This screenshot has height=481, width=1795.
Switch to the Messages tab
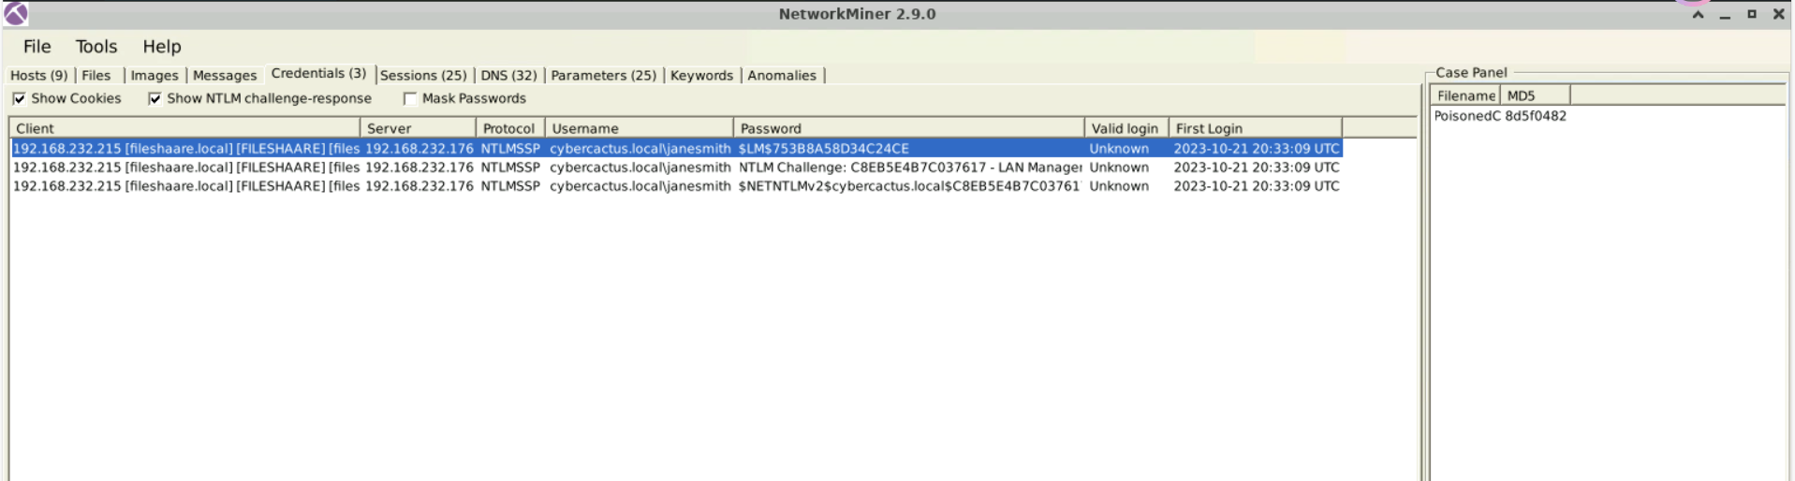[225, 76]
